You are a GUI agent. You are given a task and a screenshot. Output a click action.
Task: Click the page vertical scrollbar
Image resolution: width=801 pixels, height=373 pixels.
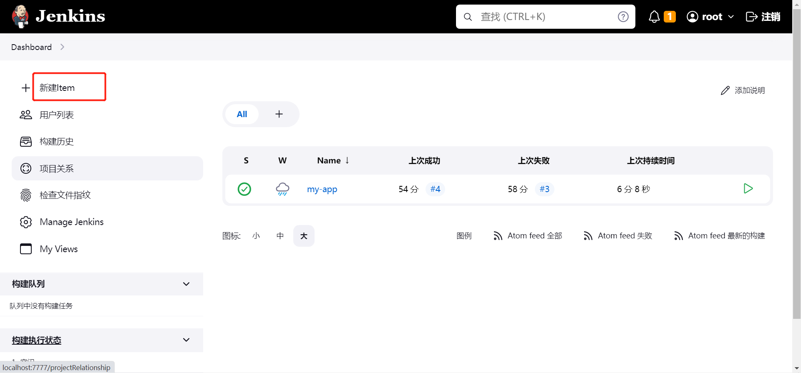(796, 167)
